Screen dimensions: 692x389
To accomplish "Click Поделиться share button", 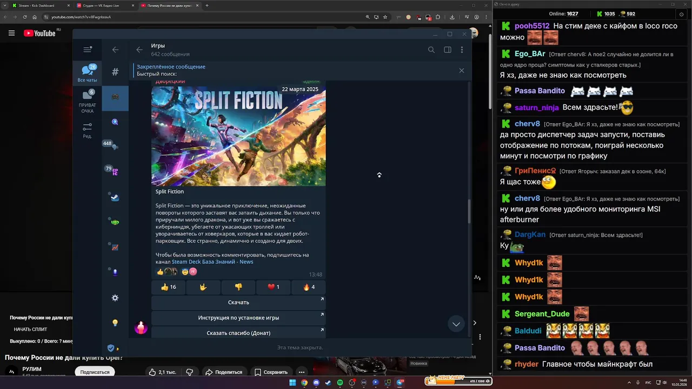I will point(223,372).
